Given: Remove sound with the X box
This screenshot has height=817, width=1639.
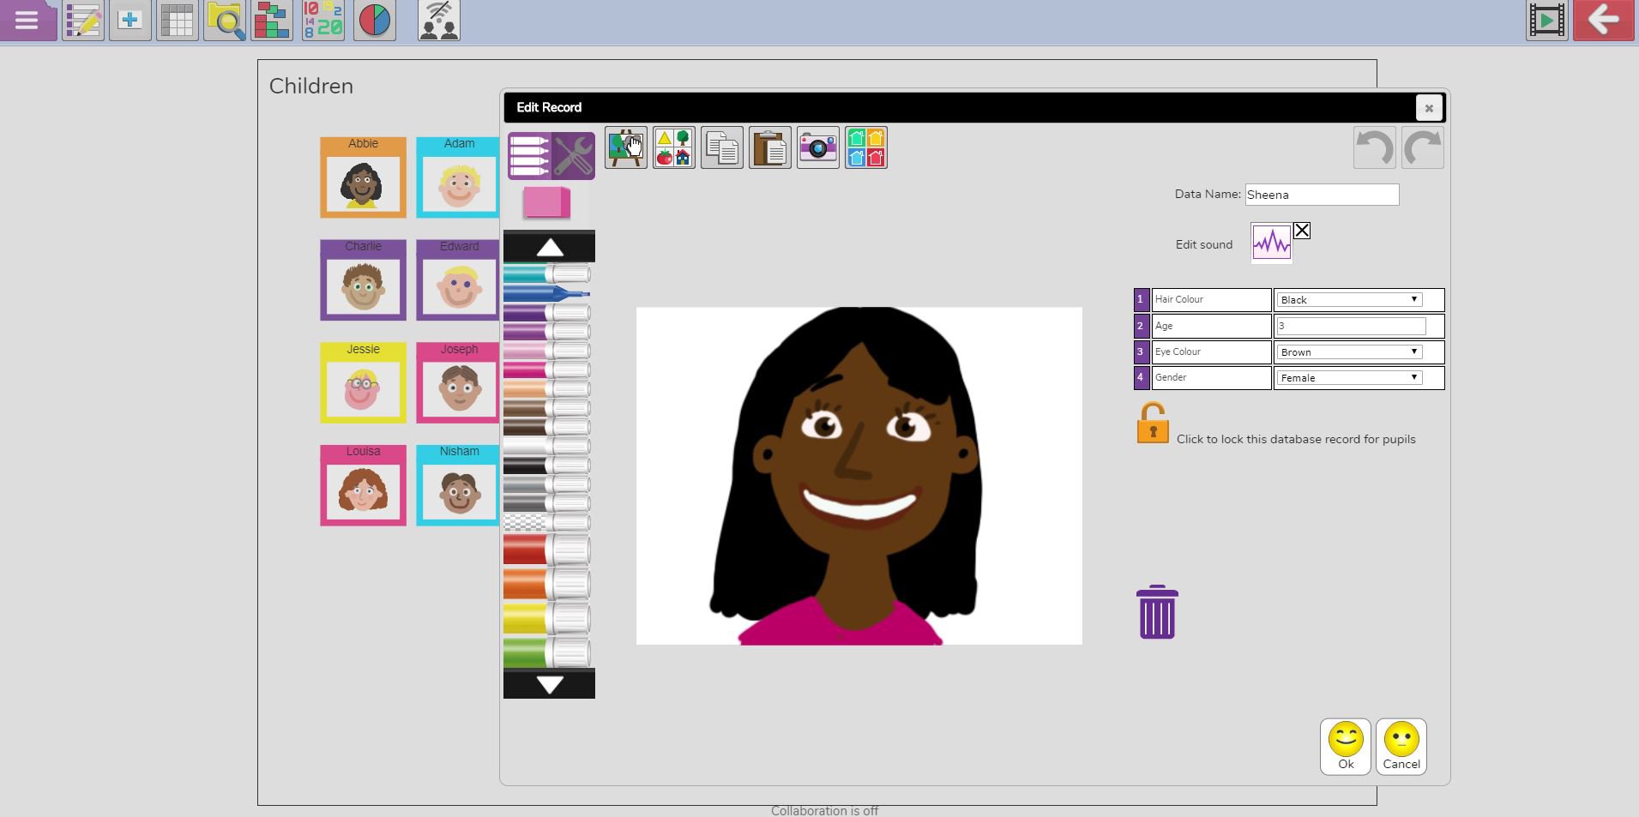Looking at the screenshot, I should pyautogui.click(x=1301, y=231).
